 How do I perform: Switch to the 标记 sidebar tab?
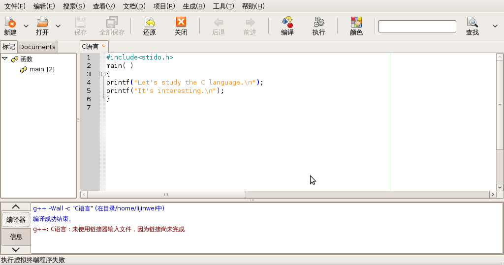[9, 47]
